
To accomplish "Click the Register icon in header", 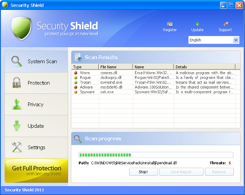I will click(x=170, y=24).
